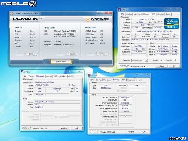Open About tab in Mainboard CPU-Z window
The height and width of the screenshot is (141, 188).
tap(70, 76)
